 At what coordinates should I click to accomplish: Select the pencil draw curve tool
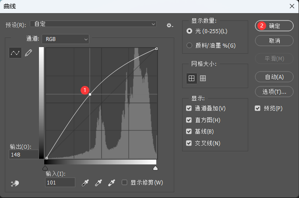pos(28,53)
